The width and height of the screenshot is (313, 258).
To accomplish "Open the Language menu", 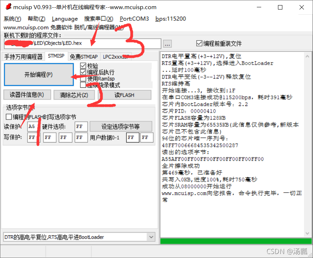I will [65, 19].
